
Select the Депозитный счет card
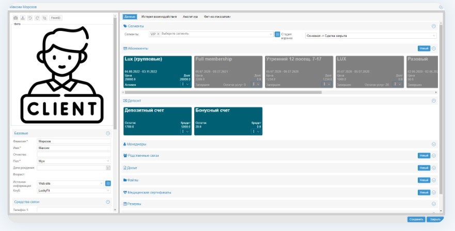[x=158, y=121]
